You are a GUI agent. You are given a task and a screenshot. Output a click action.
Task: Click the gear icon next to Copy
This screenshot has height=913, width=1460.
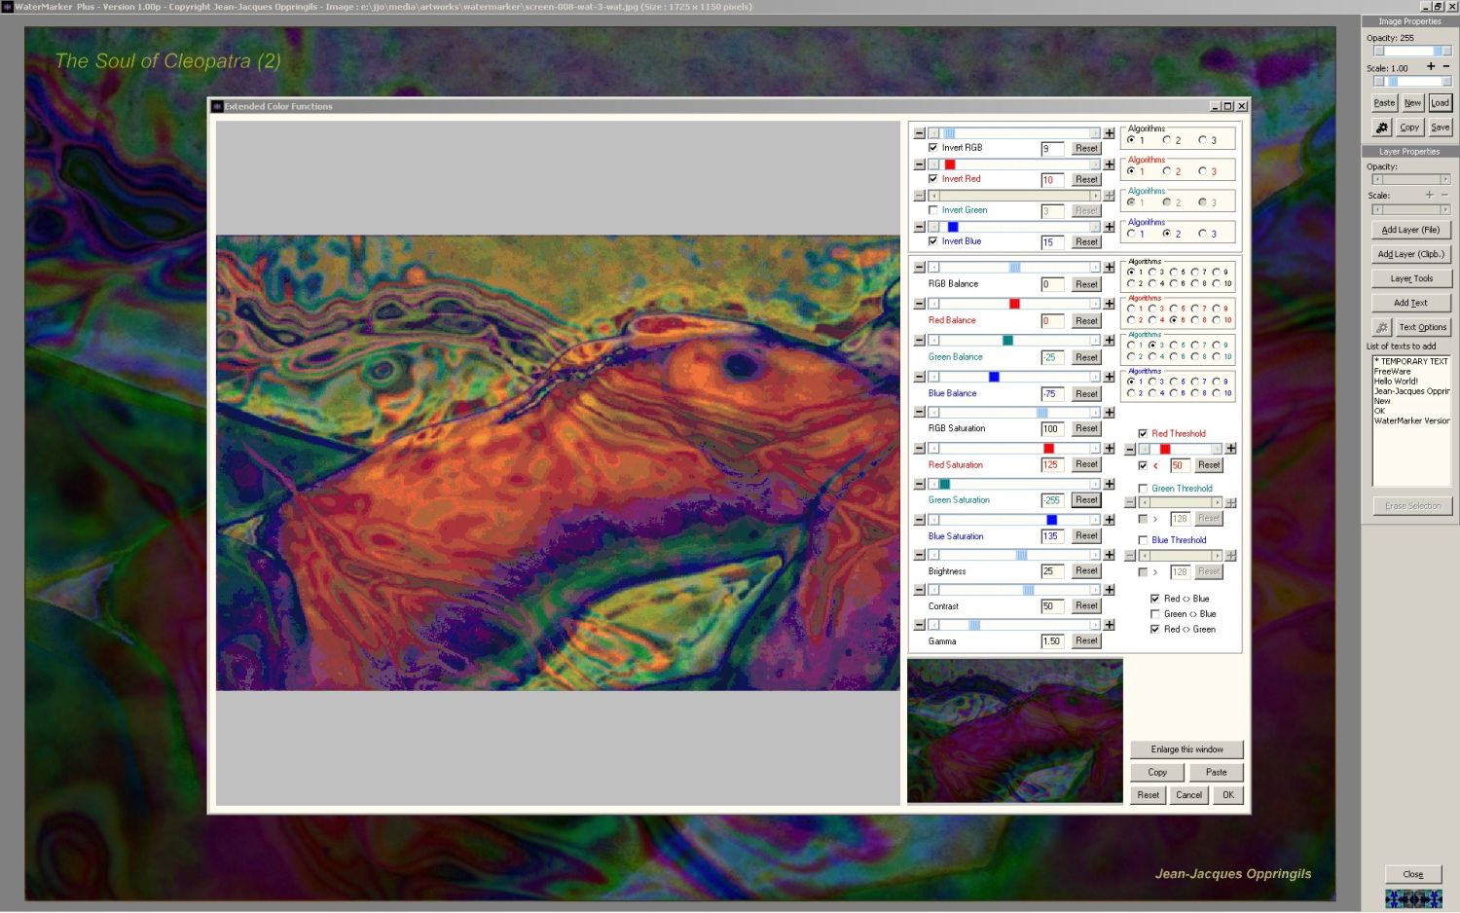tap(1382, 128)
